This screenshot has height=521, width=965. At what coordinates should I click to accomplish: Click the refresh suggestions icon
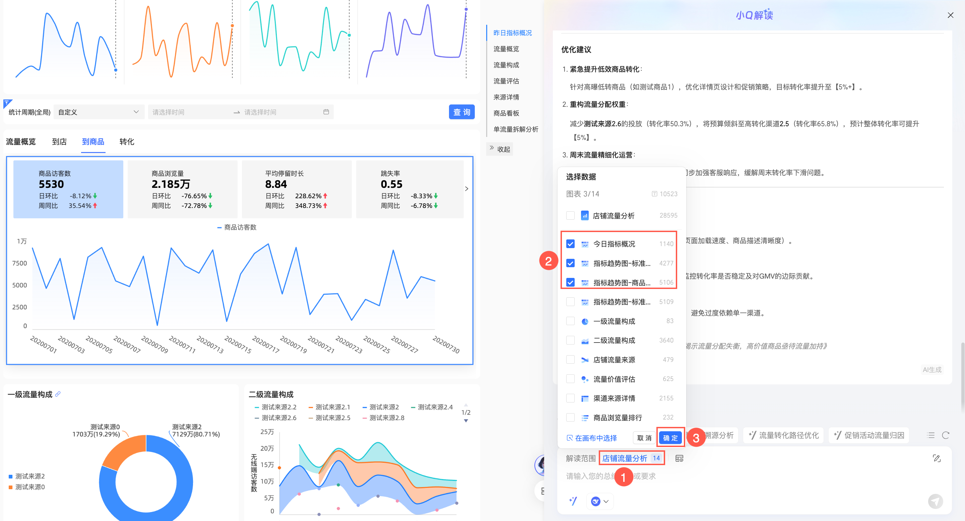(x=946, y=435)
